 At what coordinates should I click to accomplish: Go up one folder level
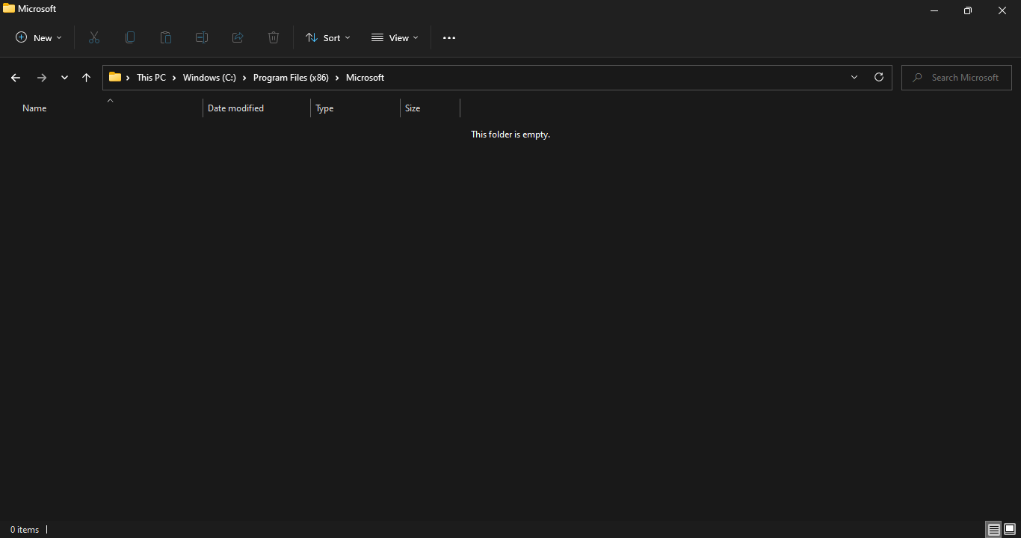pyautogui.click(x=86, y=78)
